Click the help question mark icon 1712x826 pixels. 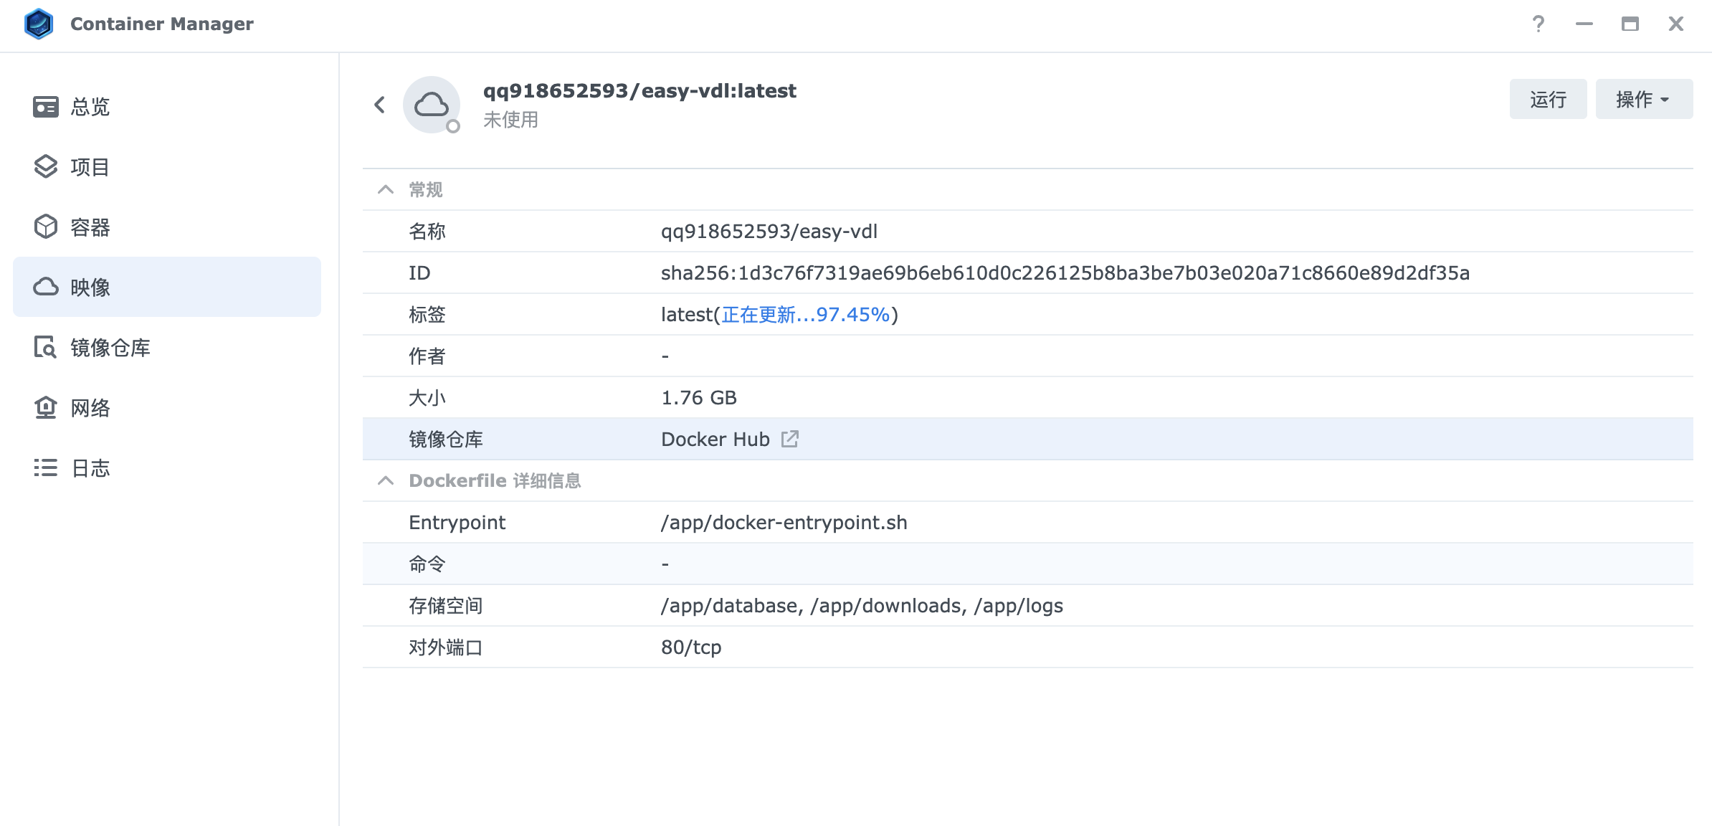point(1538,24)
